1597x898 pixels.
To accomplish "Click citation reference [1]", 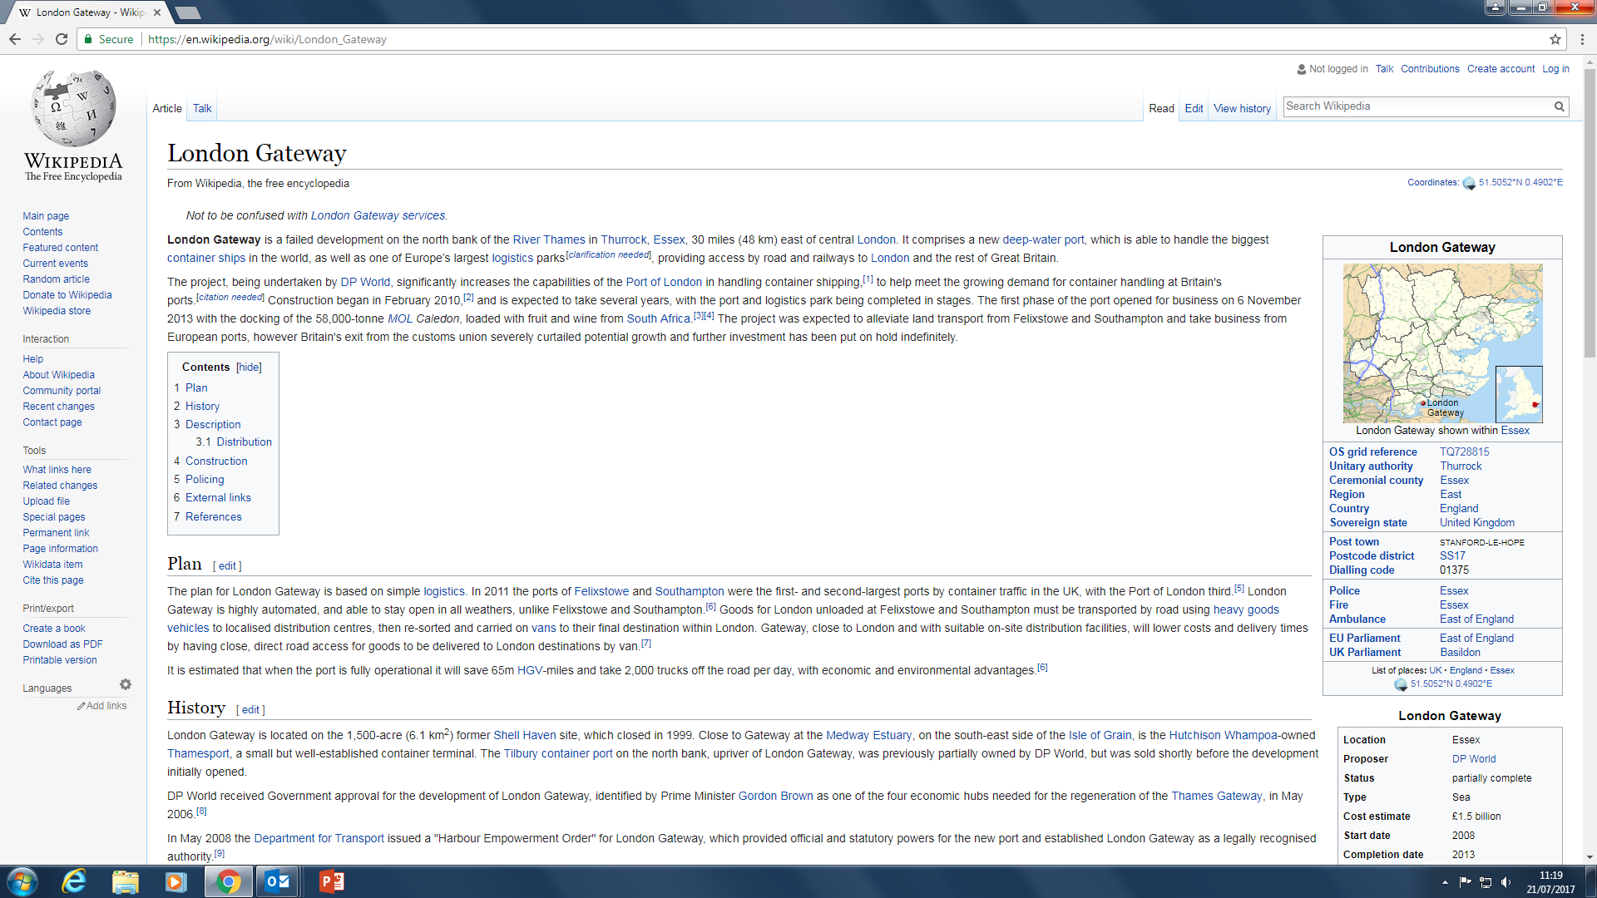I will pyautogui.click(x=868, y=279).
